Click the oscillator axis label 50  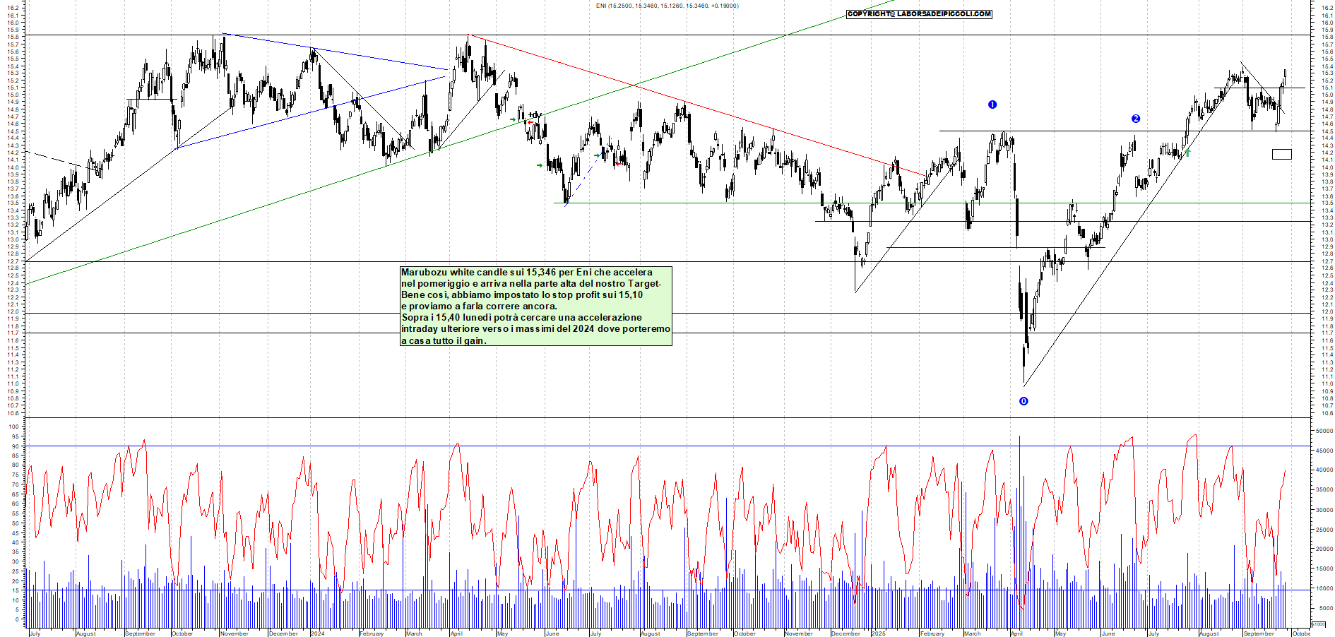16,523
